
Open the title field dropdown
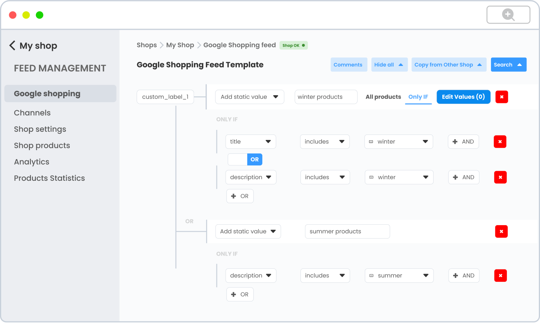pos(251,141)
